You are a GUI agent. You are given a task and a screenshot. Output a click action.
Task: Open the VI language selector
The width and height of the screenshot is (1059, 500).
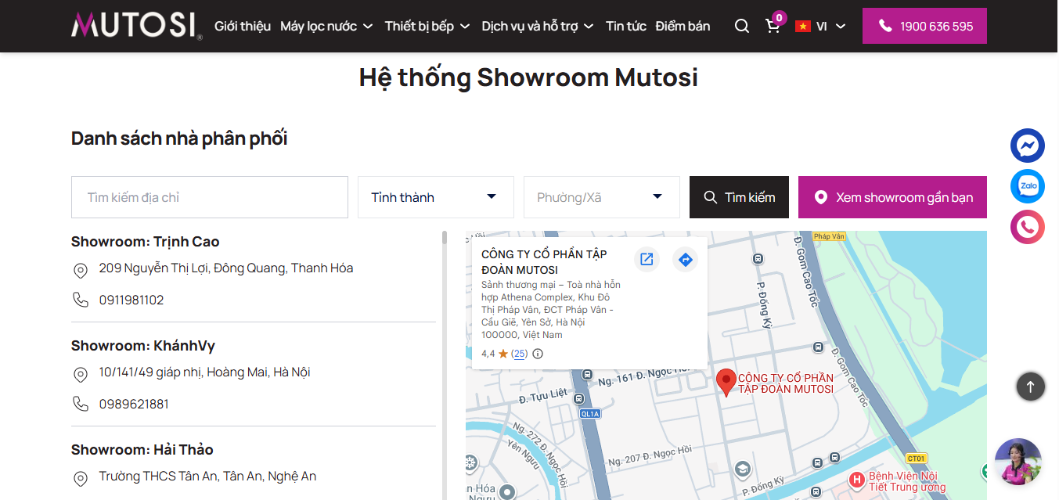820,26
